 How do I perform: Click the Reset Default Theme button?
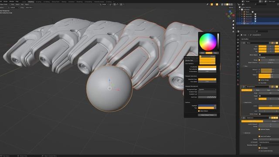(x=208, y=115)
